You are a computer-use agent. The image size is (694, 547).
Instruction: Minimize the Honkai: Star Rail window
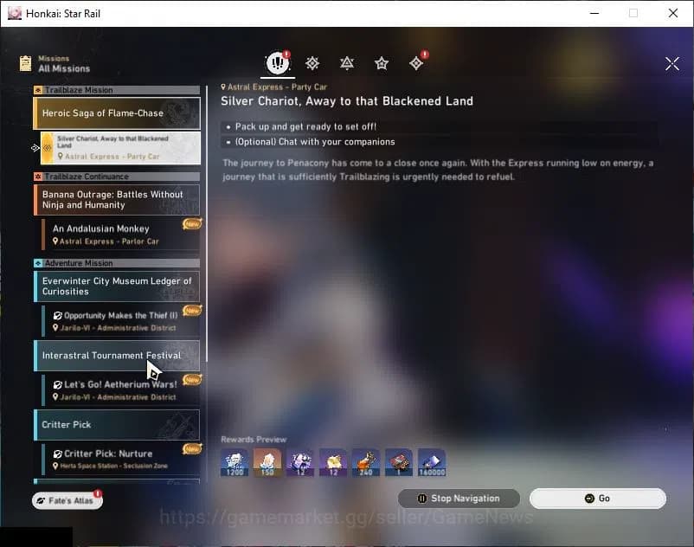click(x=594, y=13)
